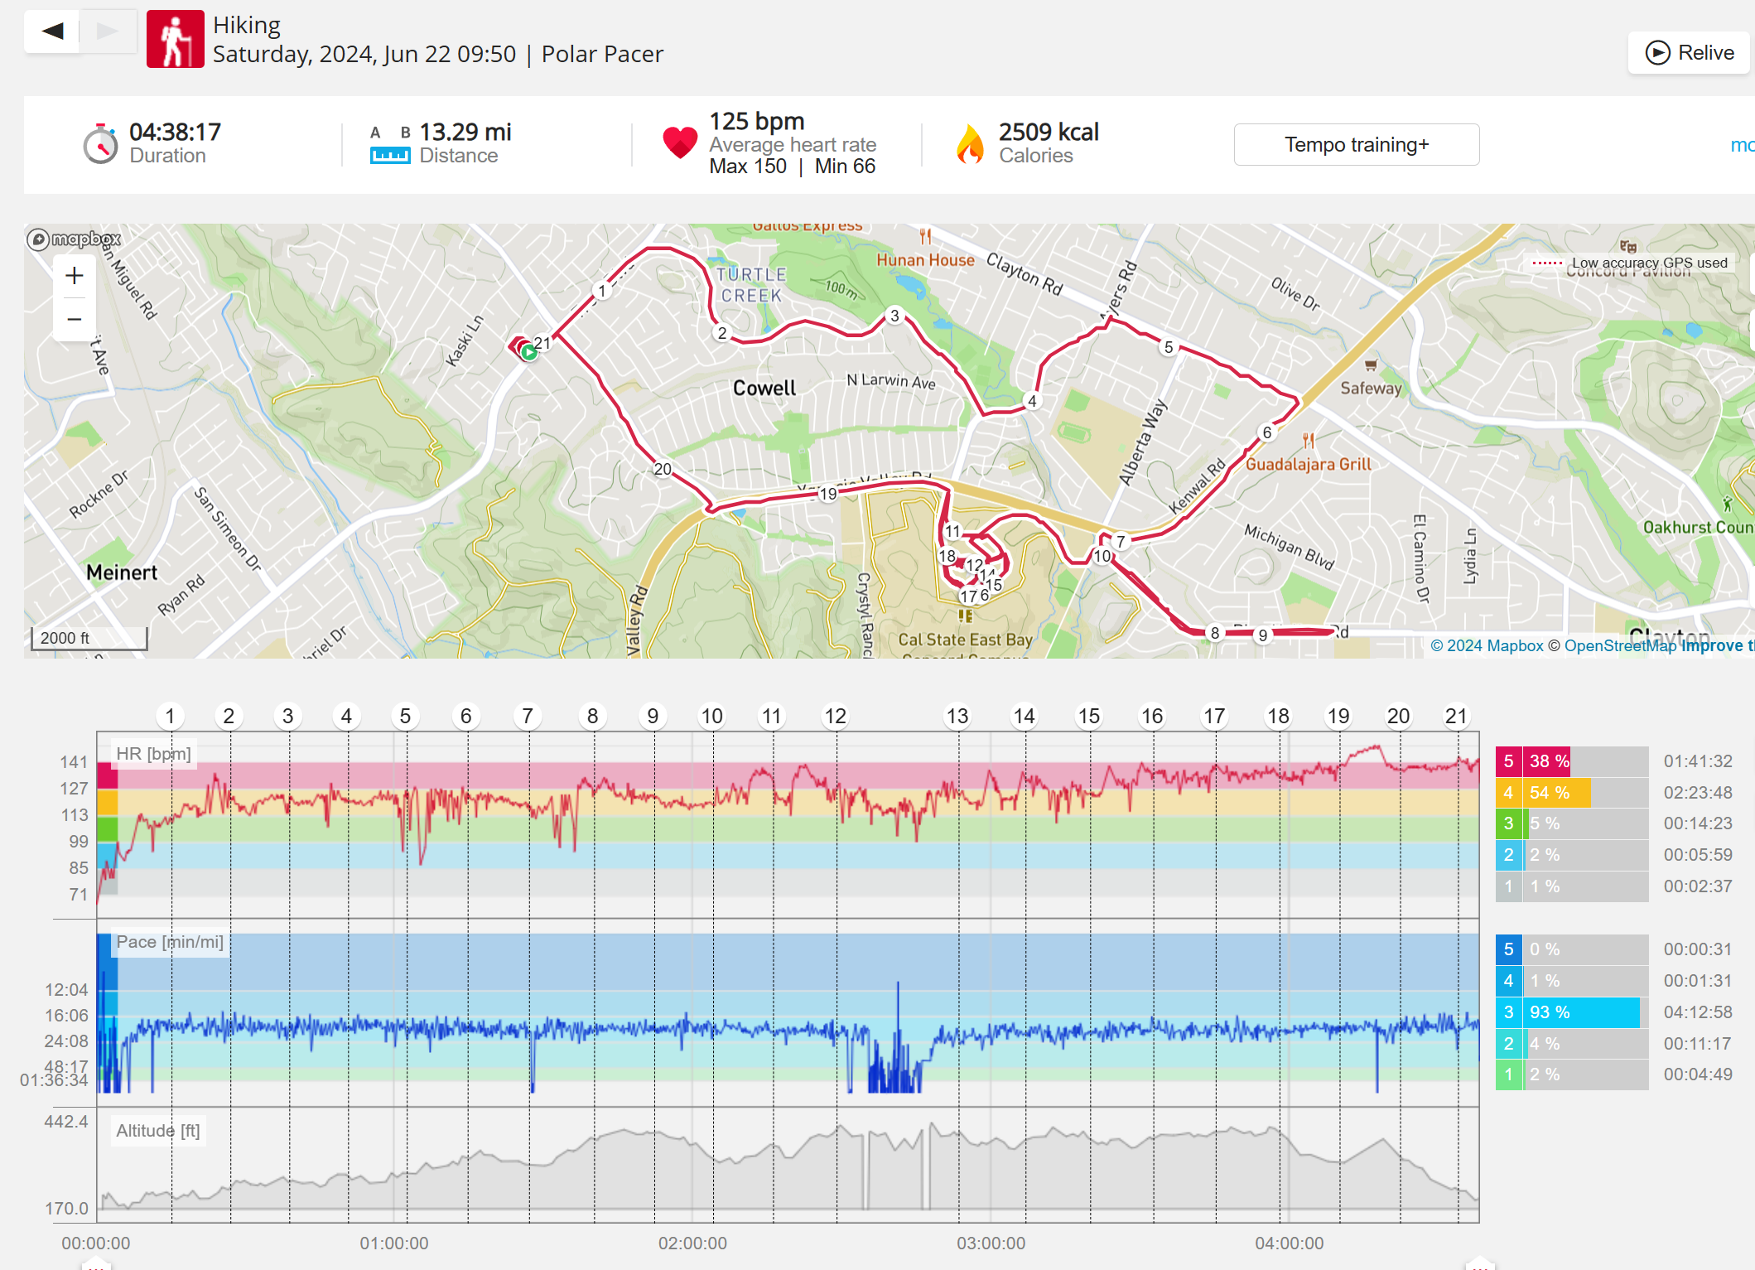Screen dimensions: 1755x1270
Task: Click the duration stopwatch icon
Action: [100, 144]
